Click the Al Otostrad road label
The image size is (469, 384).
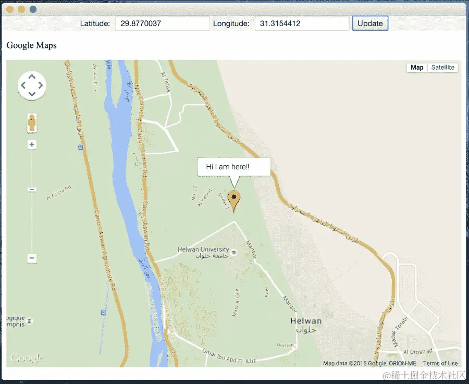pyautogui.click(x=418, y=351)
